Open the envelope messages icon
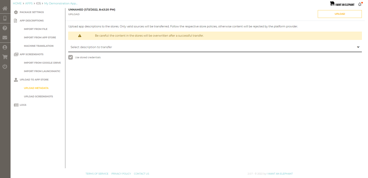Viewport: 368px width, 178px height. [x=5, y=37]
